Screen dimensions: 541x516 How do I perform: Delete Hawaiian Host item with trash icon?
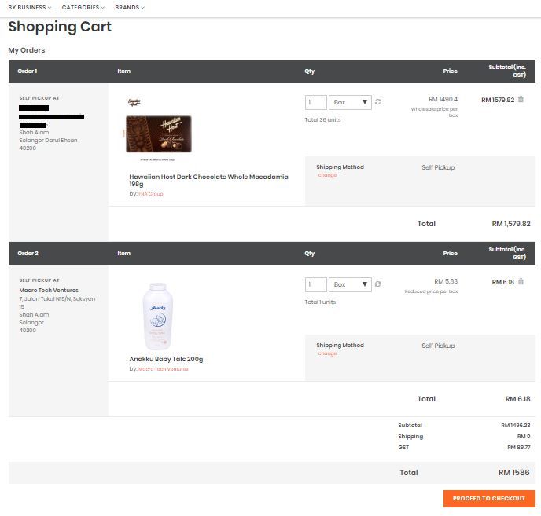[x=521, y=100]
